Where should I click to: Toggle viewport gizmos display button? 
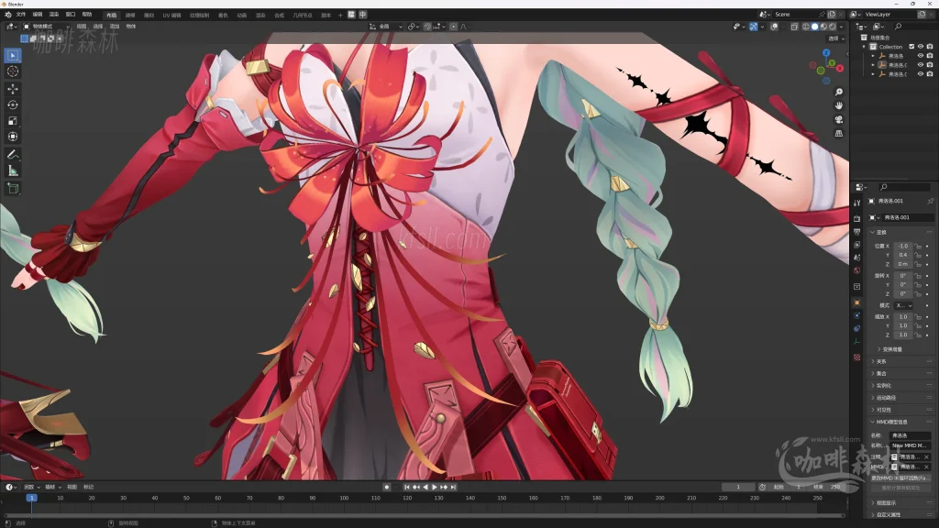pyautogui.click(x=754, y=27)
